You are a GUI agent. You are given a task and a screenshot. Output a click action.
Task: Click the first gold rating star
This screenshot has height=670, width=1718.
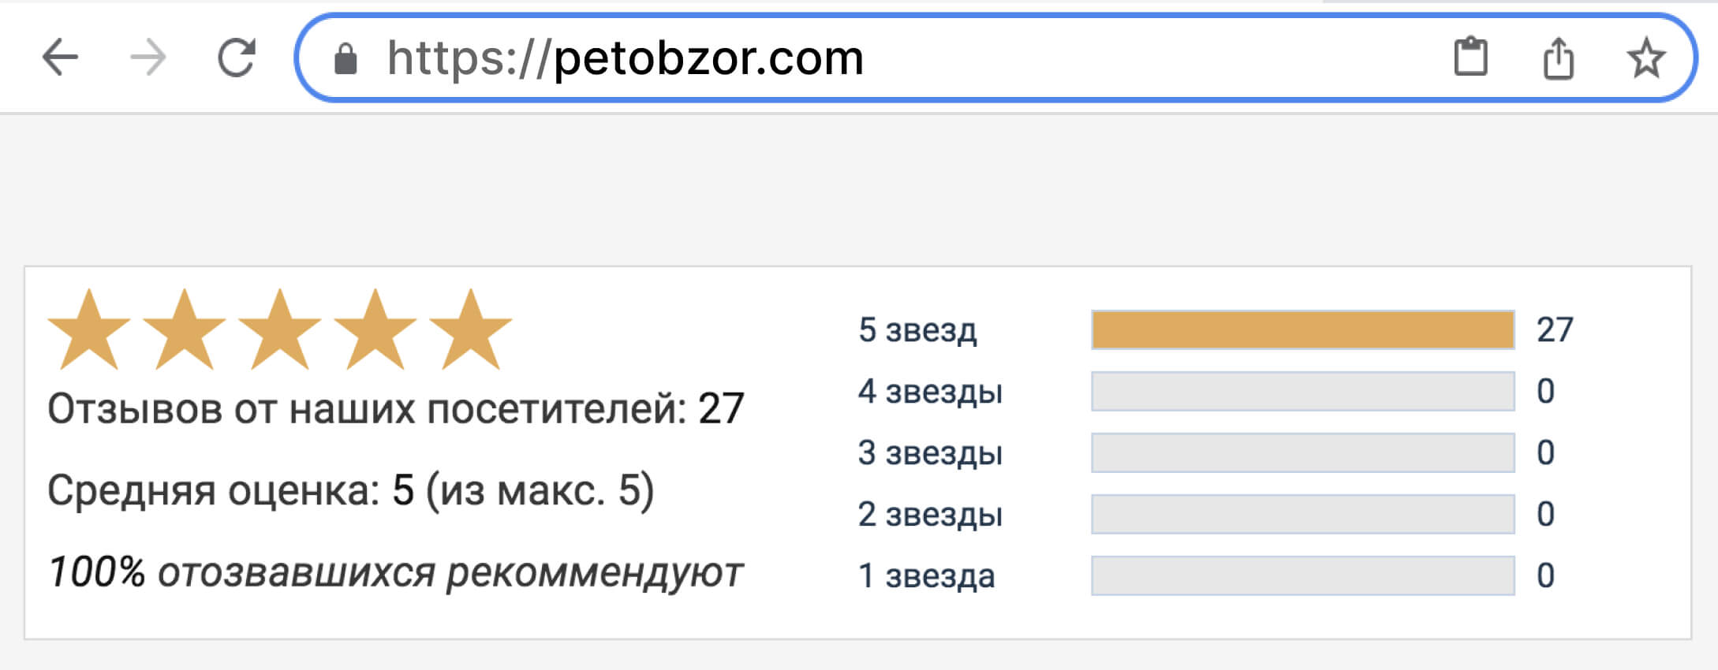[89, 330]
